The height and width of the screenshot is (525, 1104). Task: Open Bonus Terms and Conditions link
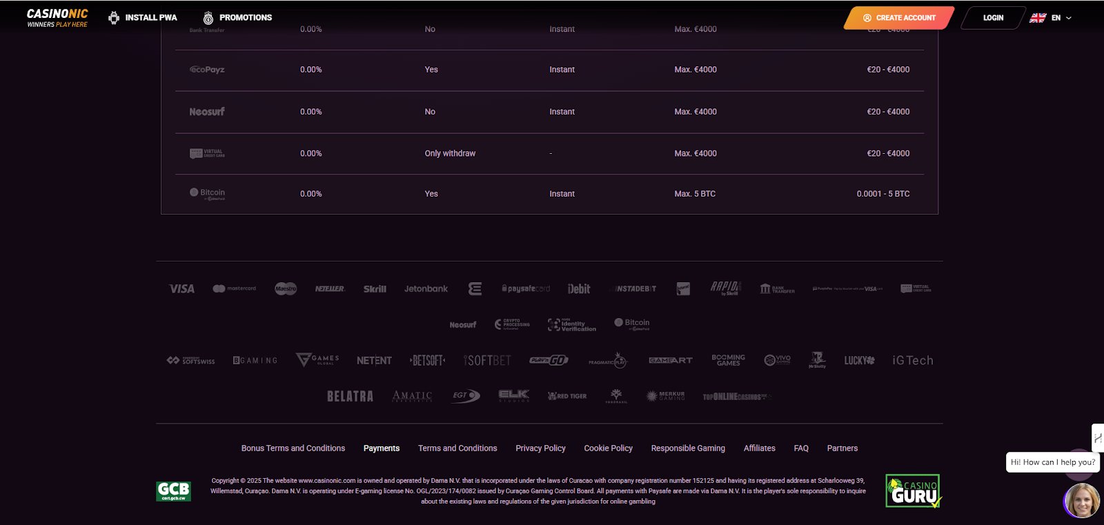point(293,448)
